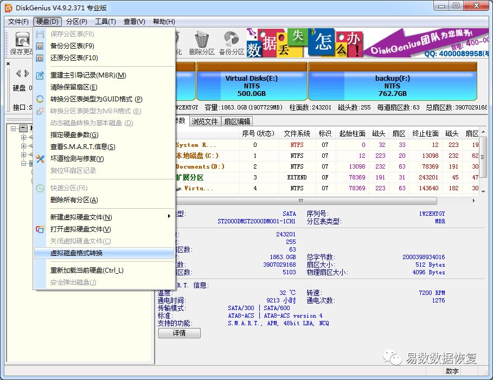This screenshot has height=380, width=493.
Task: Switch to the 浏览文件 tab
Action: click(205, 121)
